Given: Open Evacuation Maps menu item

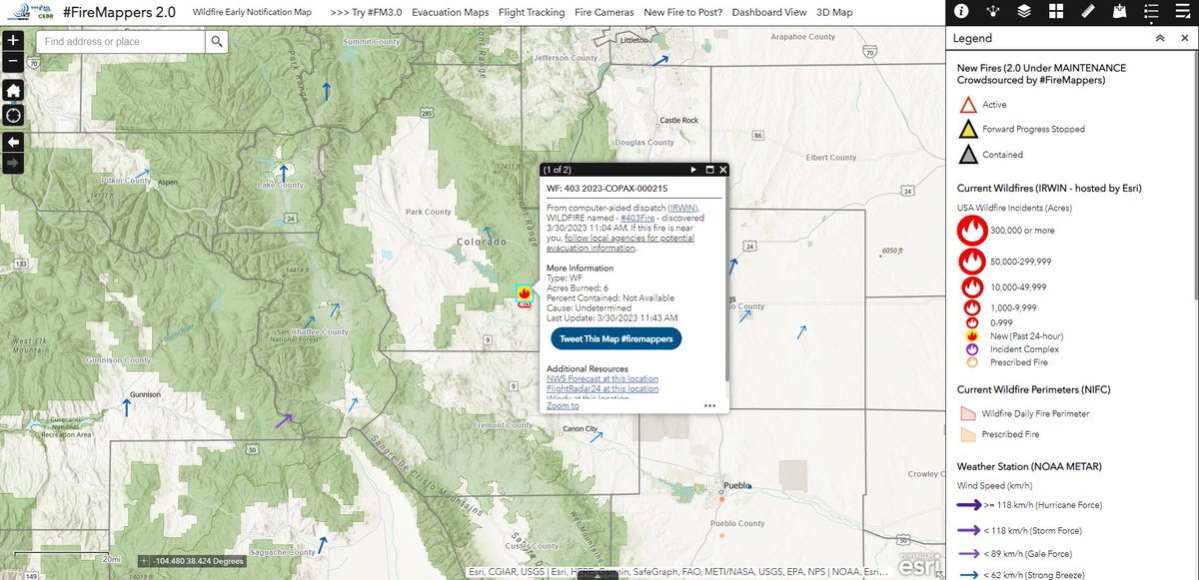Looking at the screenshot, I should [x=451, y=12].
